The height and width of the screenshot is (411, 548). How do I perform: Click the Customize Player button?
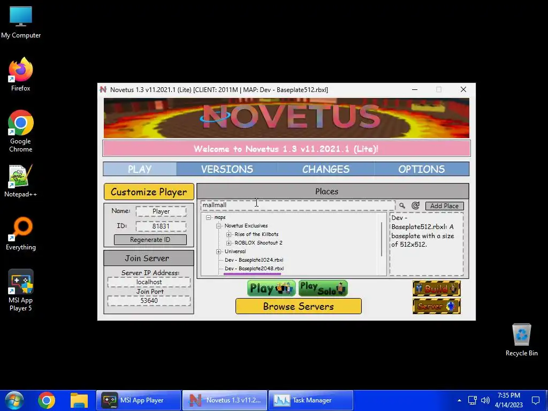[x=149, y=192]
